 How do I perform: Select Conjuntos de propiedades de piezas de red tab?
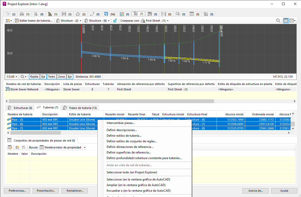(41, 140)
